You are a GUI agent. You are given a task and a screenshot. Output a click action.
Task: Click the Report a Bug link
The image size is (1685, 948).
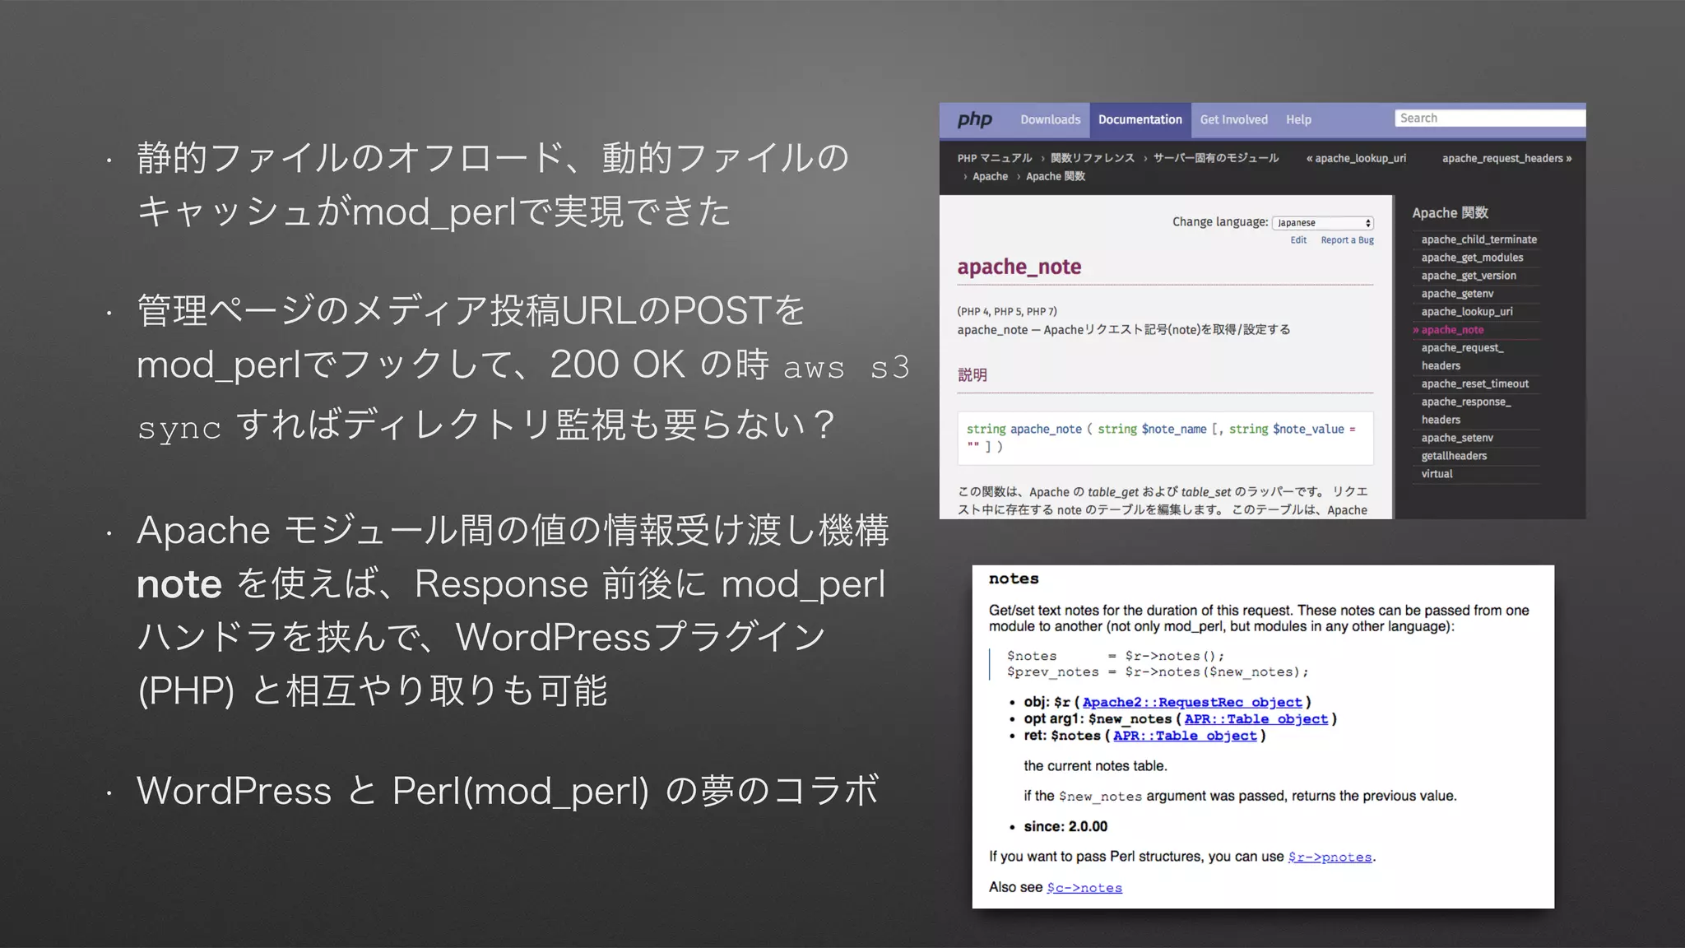pos(1347,240)
